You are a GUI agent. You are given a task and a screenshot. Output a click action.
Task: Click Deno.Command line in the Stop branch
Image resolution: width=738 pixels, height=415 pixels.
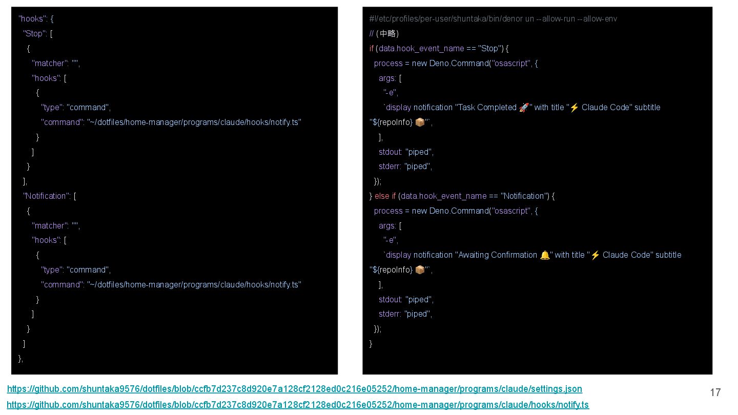[x=456, y=64]
